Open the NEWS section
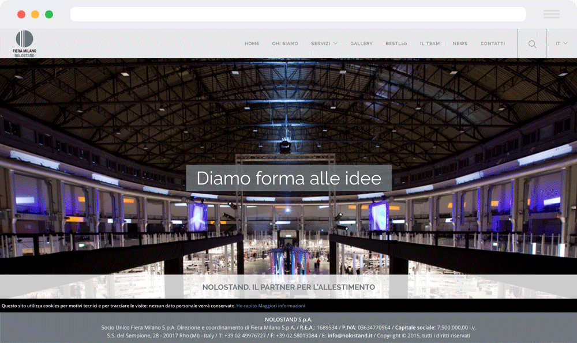Image resolution: width=577 pixels, height=343 pixels. [x=460, y=44]
